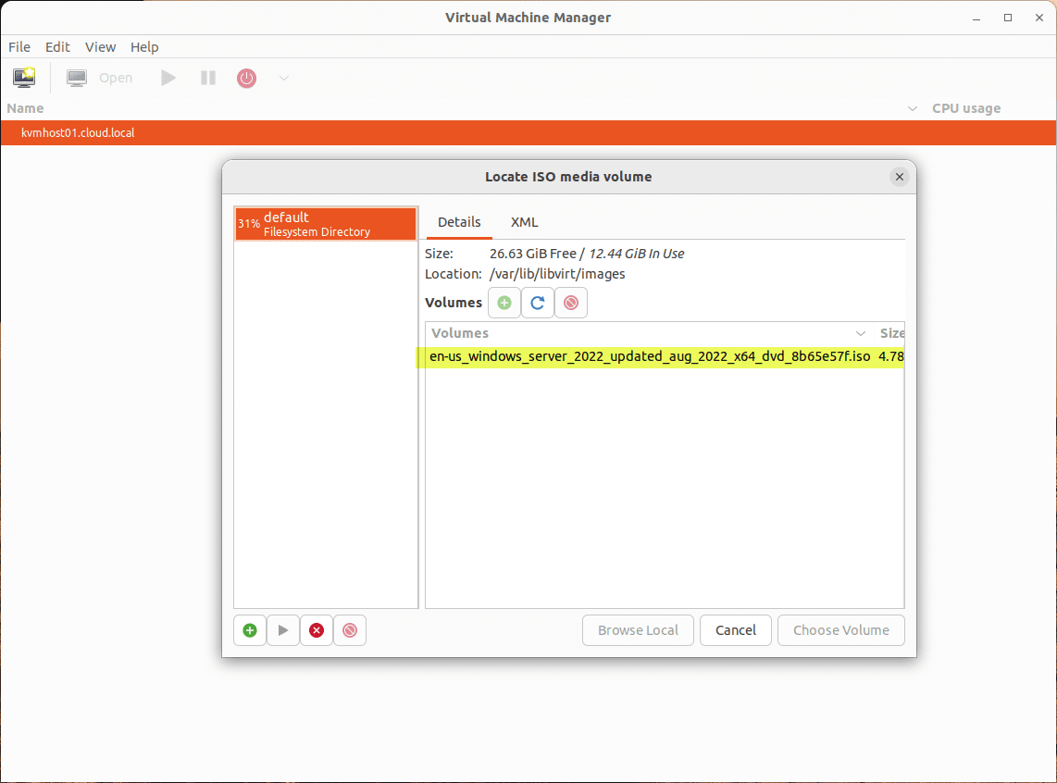Image resolution: width=1057 pixels, height=783 pixels.
Task: Click the red power-off icon in the toolbar
Action: [247, 78]
